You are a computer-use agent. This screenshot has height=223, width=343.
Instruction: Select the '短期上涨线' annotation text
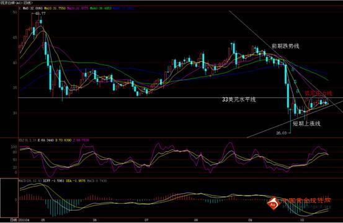click(306, 124)
